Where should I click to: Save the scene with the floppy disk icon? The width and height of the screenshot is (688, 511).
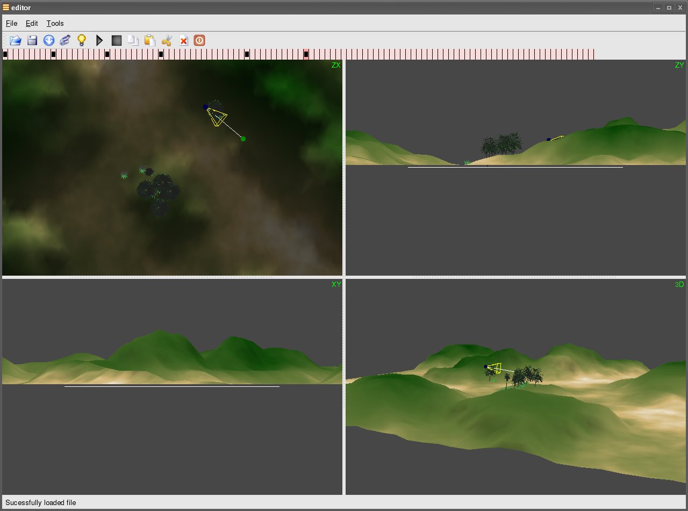(x=32, y=40)
